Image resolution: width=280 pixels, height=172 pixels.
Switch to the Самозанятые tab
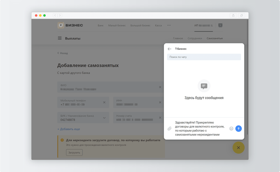[x=215, y=38]
